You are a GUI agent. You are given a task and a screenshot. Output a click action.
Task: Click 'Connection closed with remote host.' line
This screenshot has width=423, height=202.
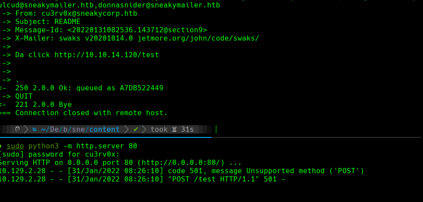click(92, 113)
